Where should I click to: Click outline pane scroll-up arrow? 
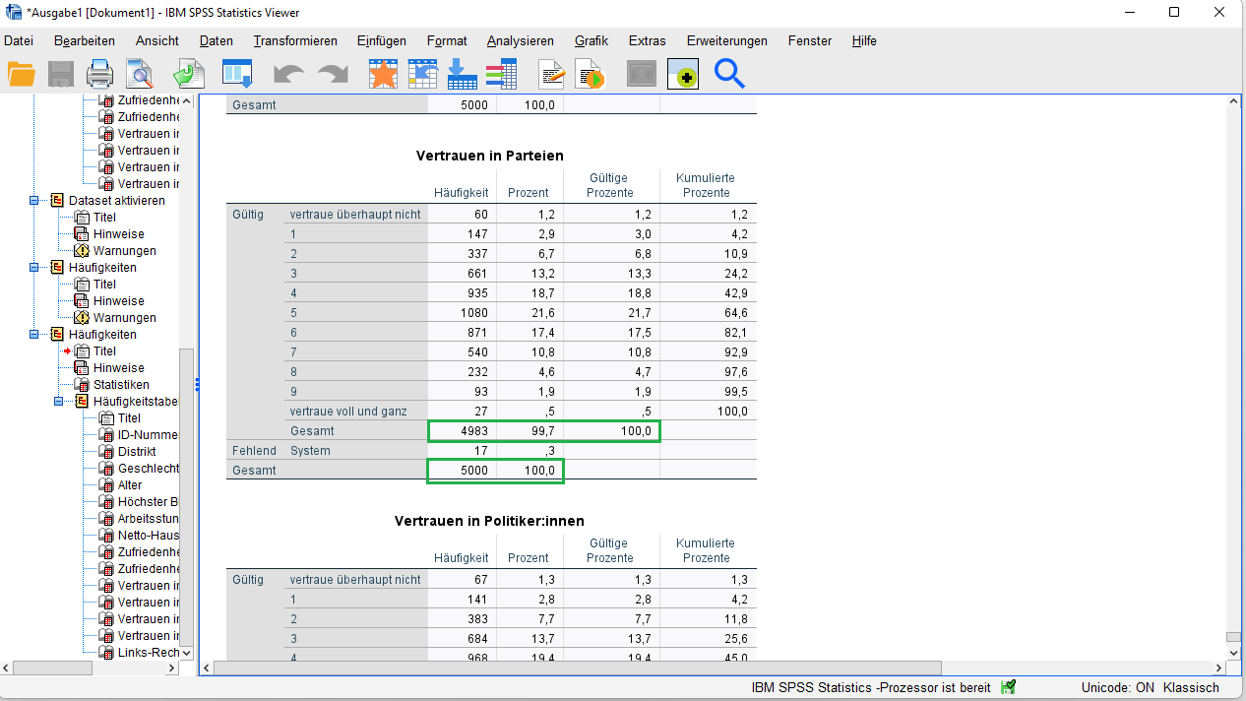186,101
